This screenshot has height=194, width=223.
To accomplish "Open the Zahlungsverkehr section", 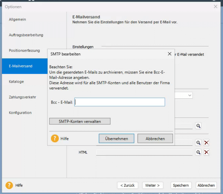I will [22, 97].
